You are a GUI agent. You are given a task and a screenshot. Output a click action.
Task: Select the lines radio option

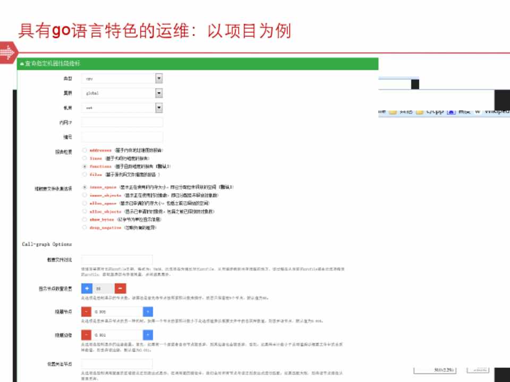tap(84, 158)
